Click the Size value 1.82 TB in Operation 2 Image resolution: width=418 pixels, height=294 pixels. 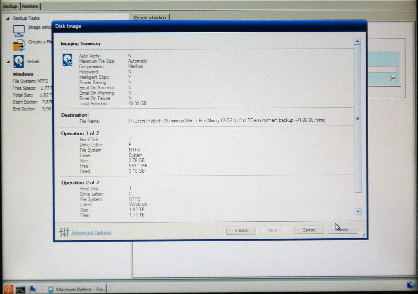pyautogui.click(x=137, y=210)
